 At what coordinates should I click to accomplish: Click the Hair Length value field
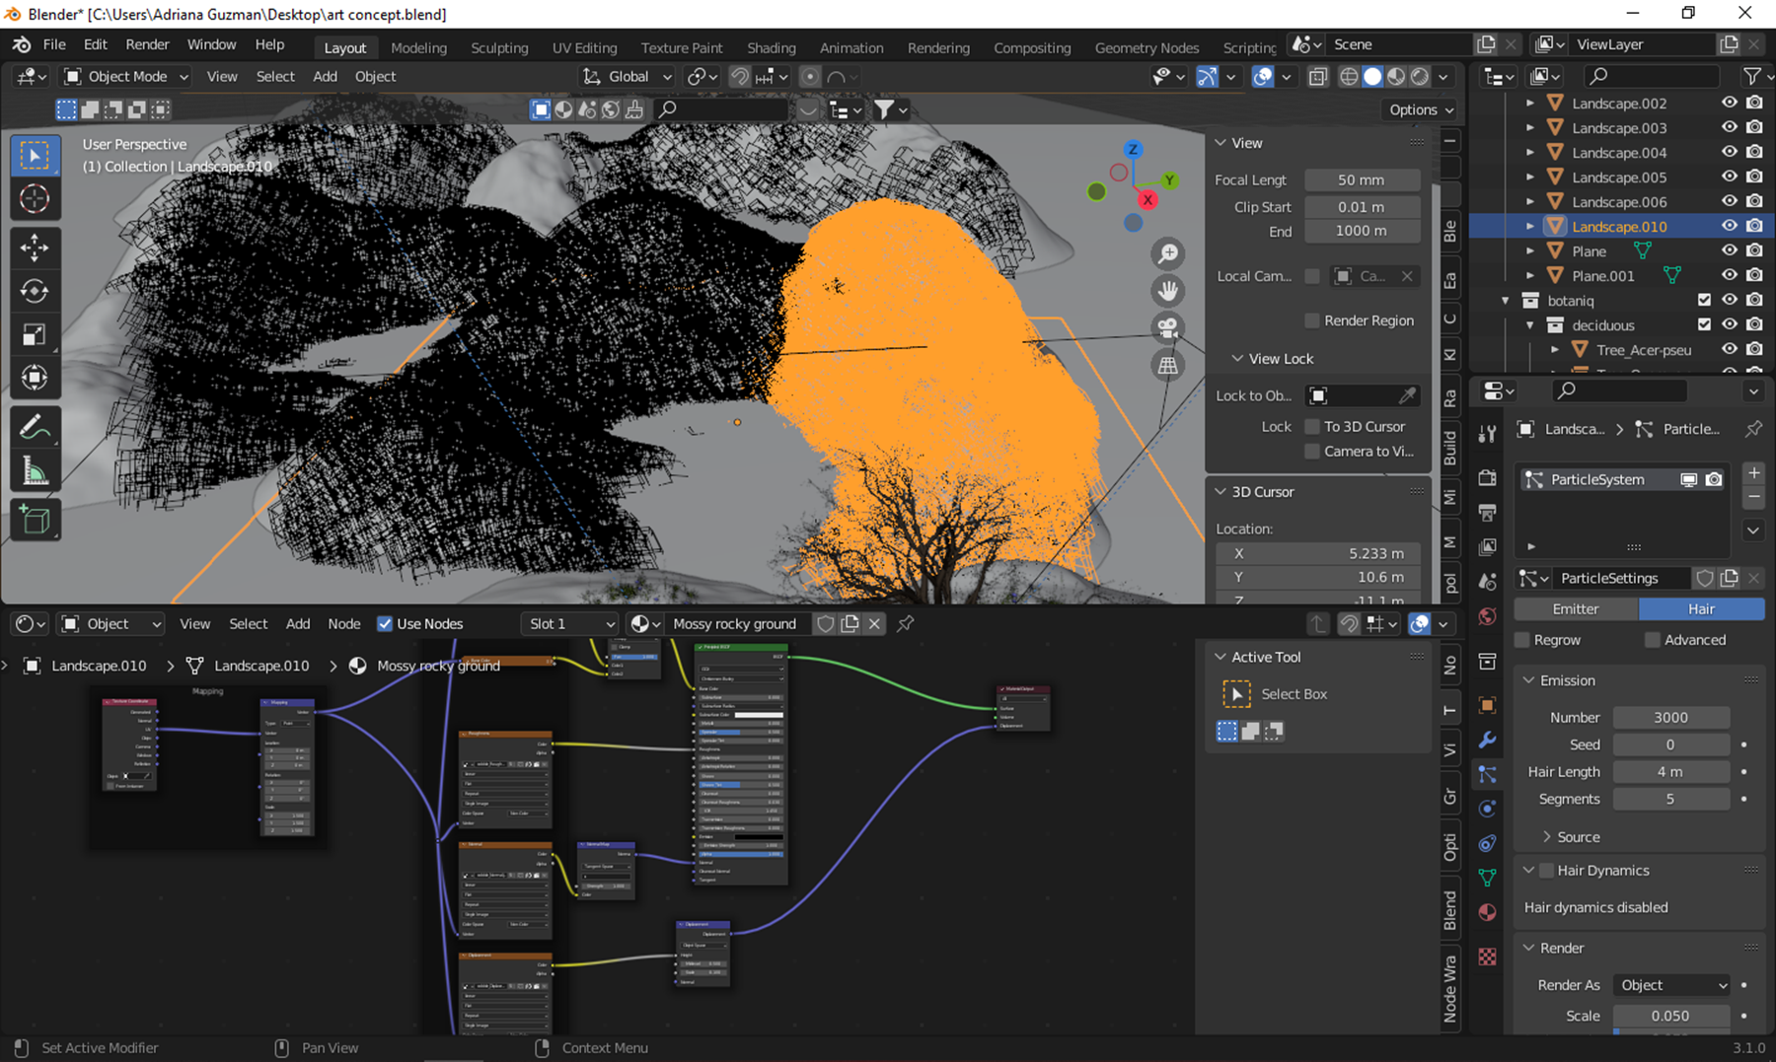pos(1670,771)
